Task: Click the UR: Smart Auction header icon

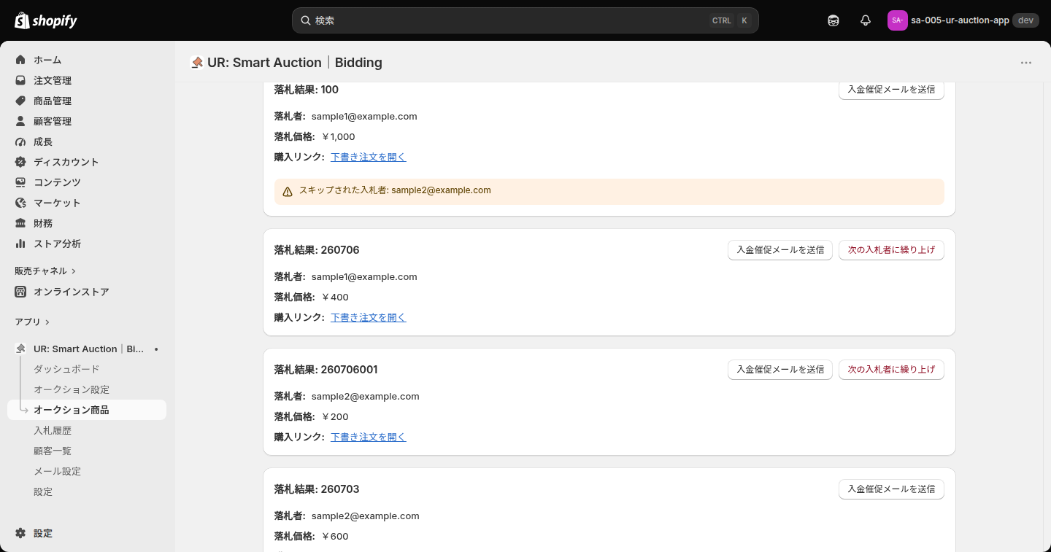Action: [196, 63]
